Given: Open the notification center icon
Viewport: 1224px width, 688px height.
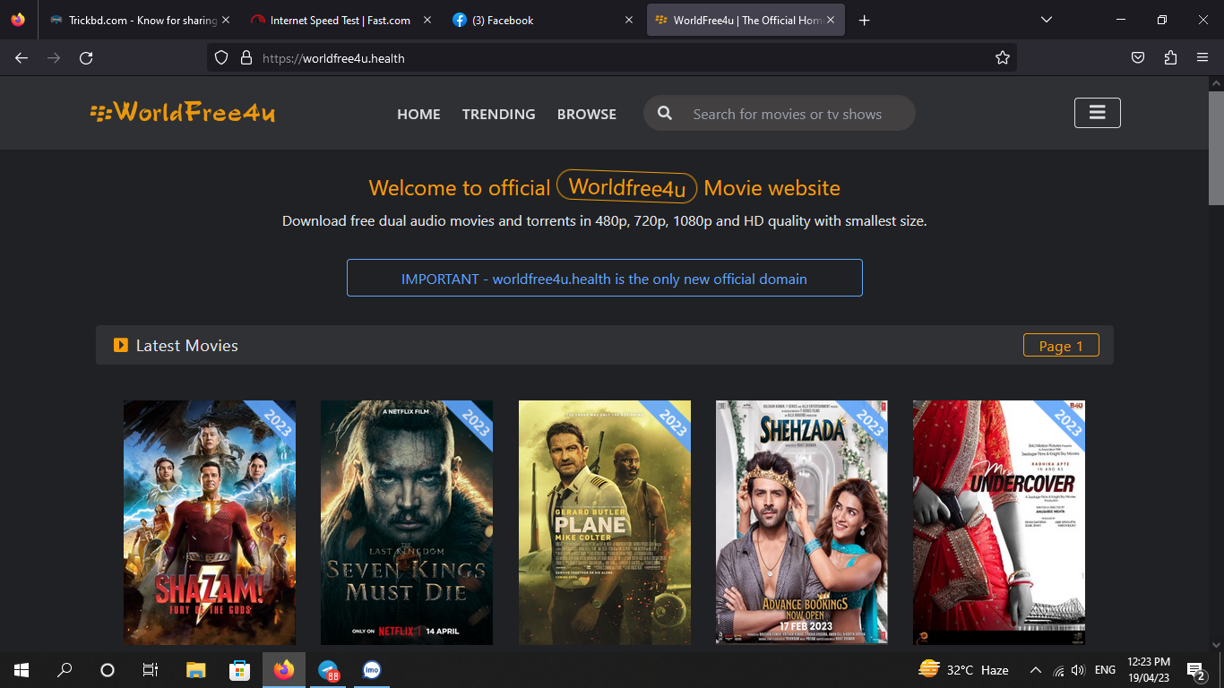Looking at the screenshot, I should (x=1196, y=669).
